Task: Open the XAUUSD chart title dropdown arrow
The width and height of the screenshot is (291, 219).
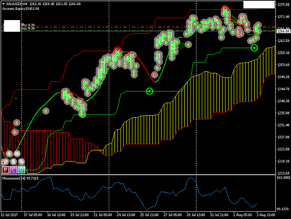Action: click(3, 4)
